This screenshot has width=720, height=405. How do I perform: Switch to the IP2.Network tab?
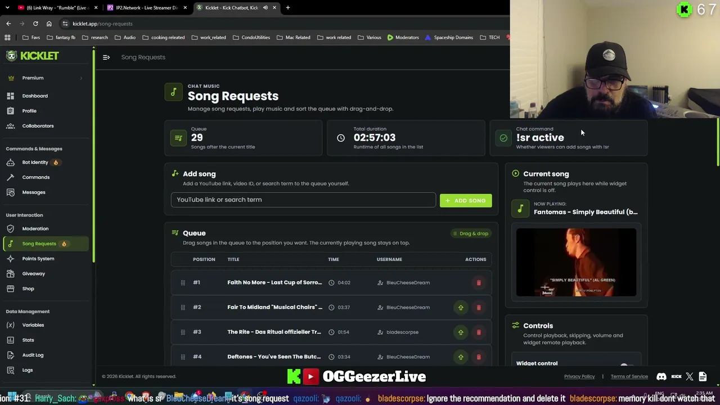tap(146, 8)
